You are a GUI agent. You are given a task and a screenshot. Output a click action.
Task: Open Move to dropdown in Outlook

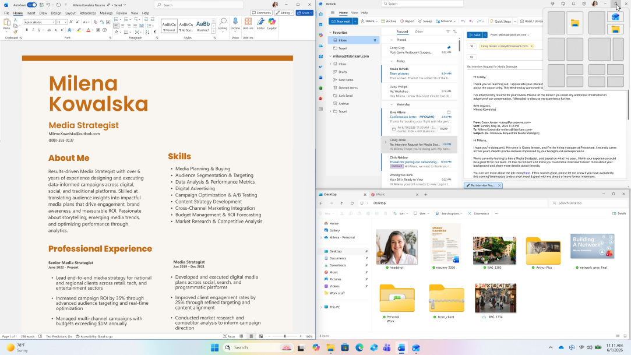[x=454, y=21]
